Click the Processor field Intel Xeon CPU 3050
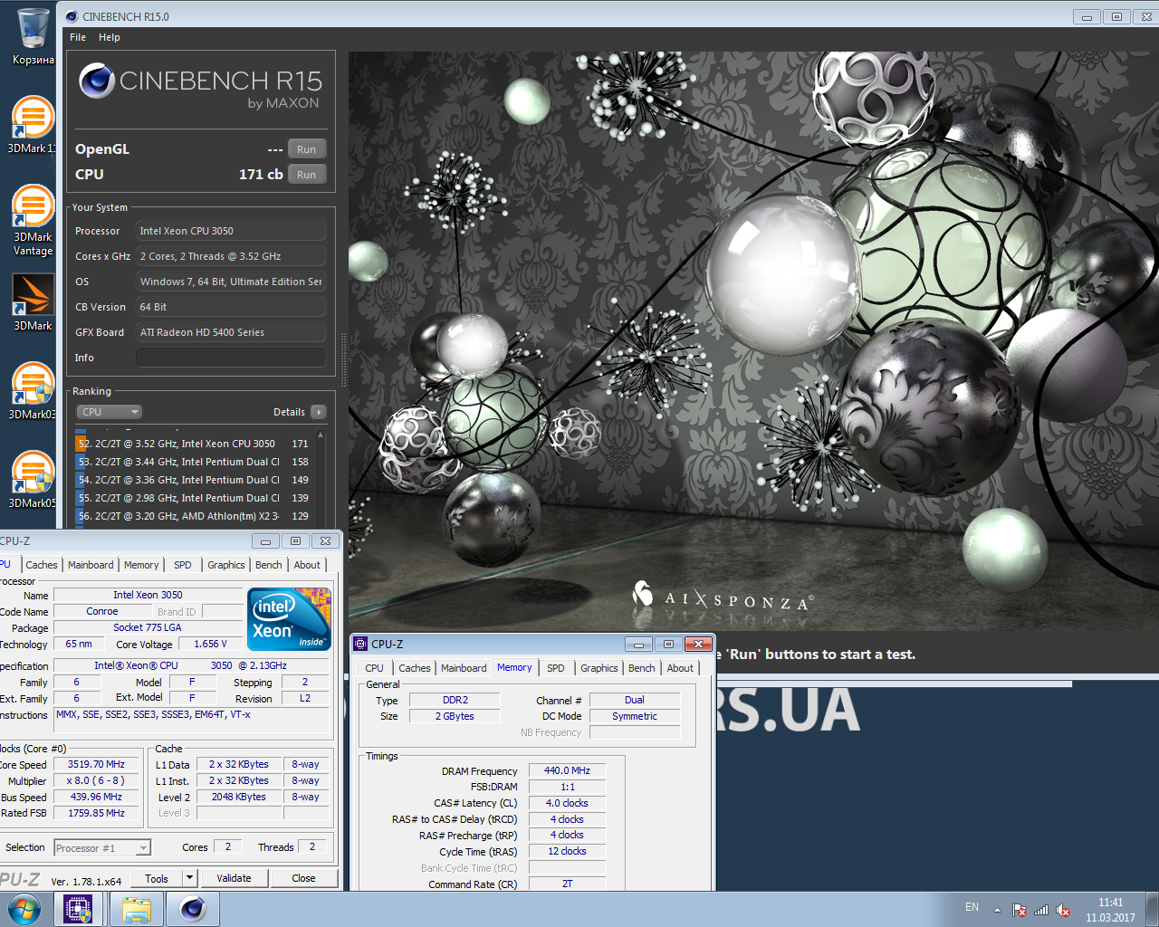Viewport: 1159px width, 927px height. coord(231,231)
